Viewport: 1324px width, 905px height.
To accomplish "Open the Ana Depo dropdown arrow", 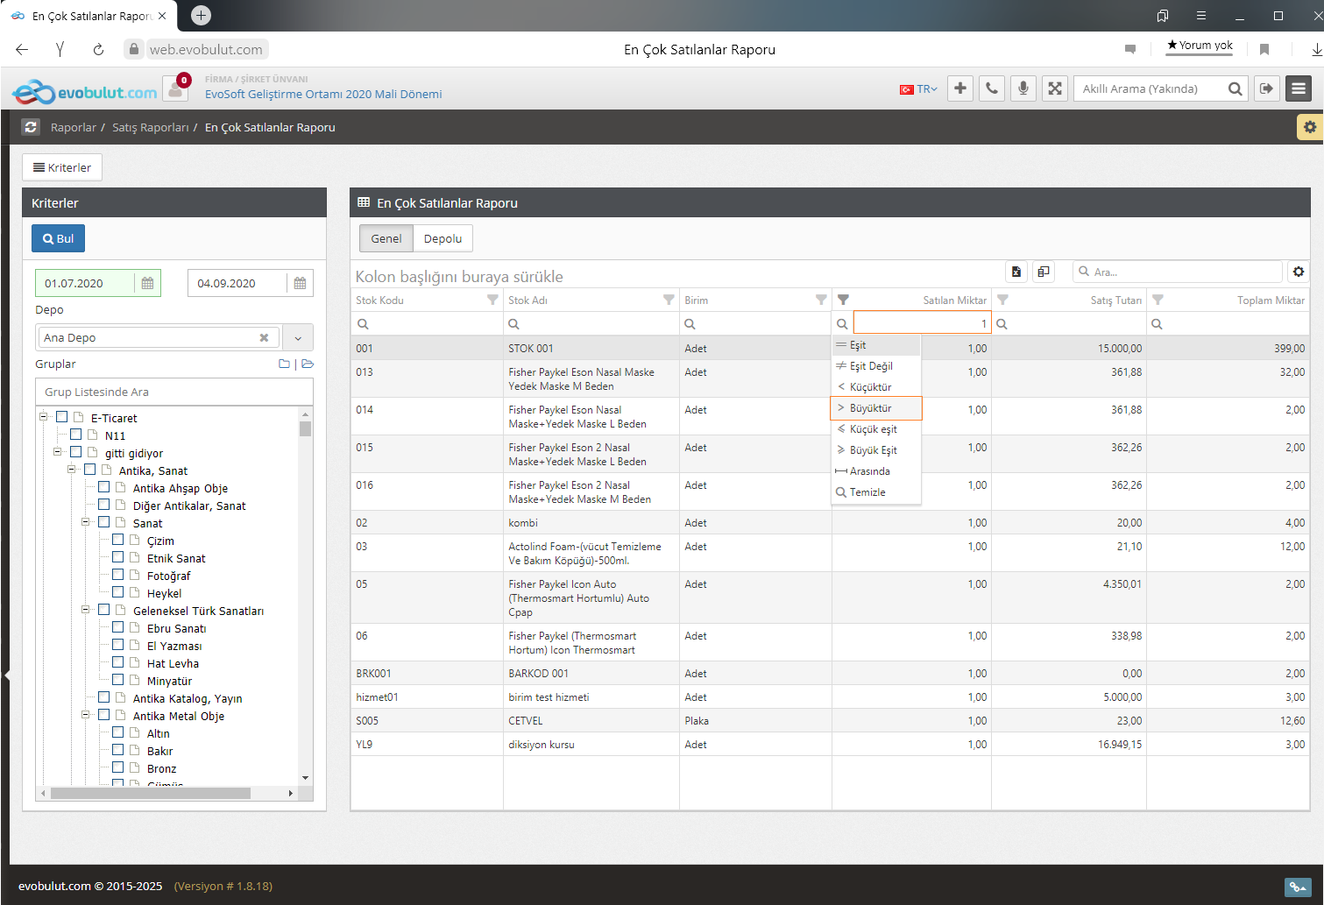I will tap(298, 337).
